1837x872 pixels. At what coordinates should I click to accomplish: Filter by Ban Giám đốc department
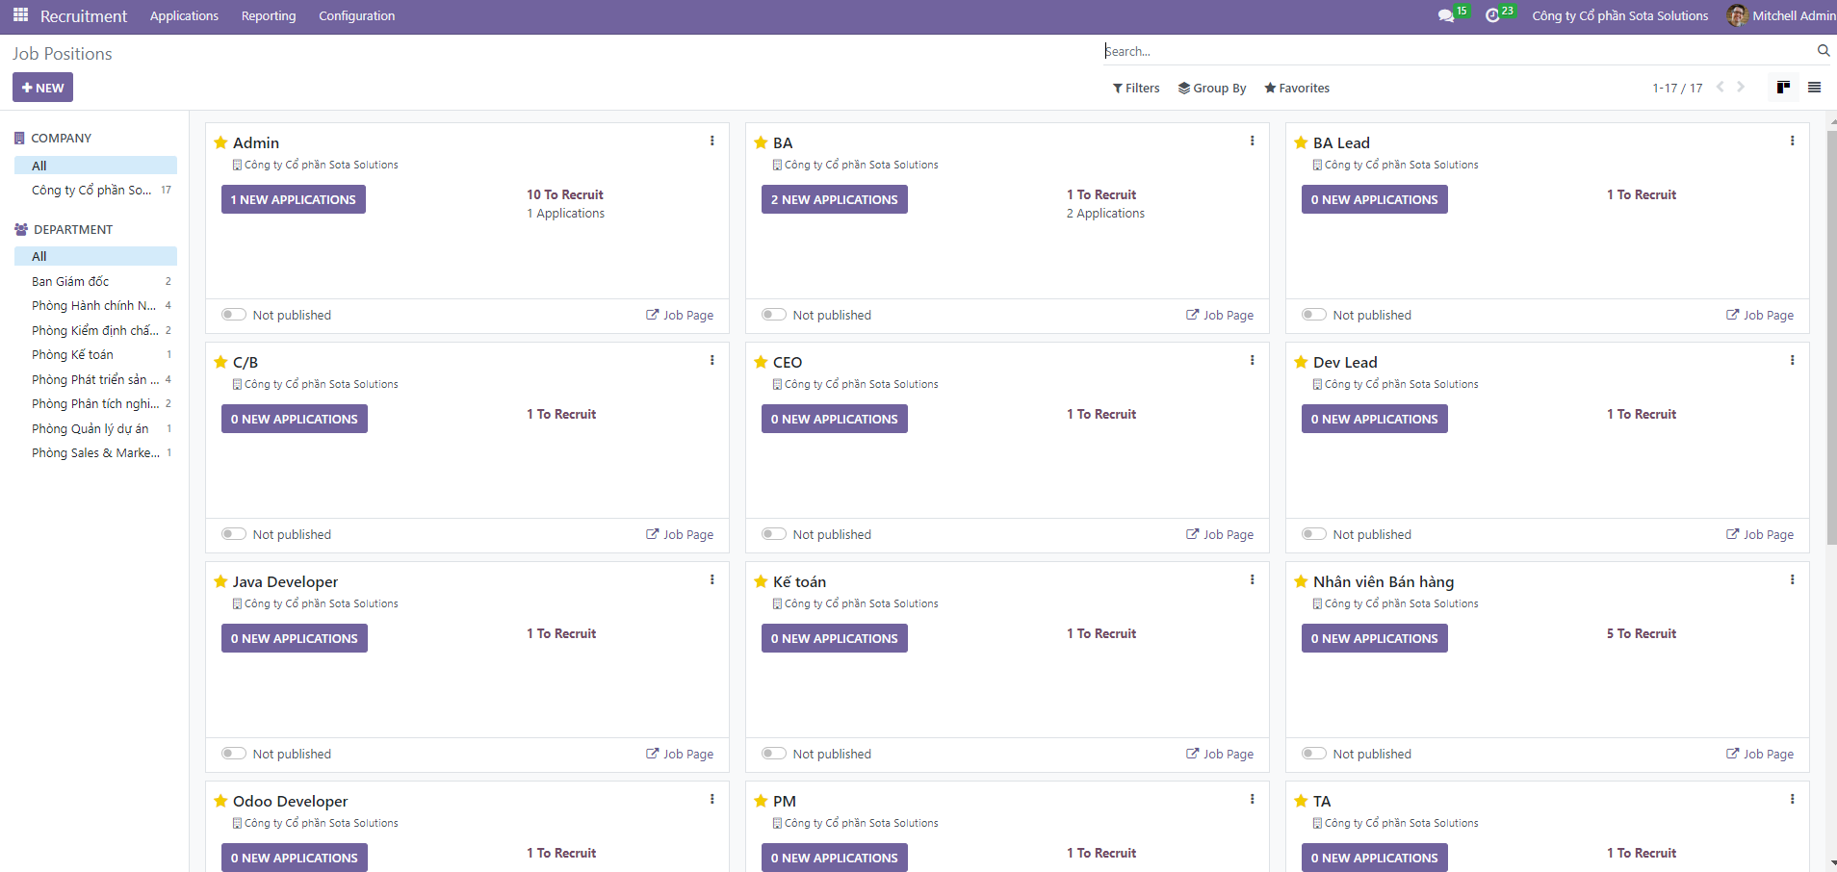(70, 281)
